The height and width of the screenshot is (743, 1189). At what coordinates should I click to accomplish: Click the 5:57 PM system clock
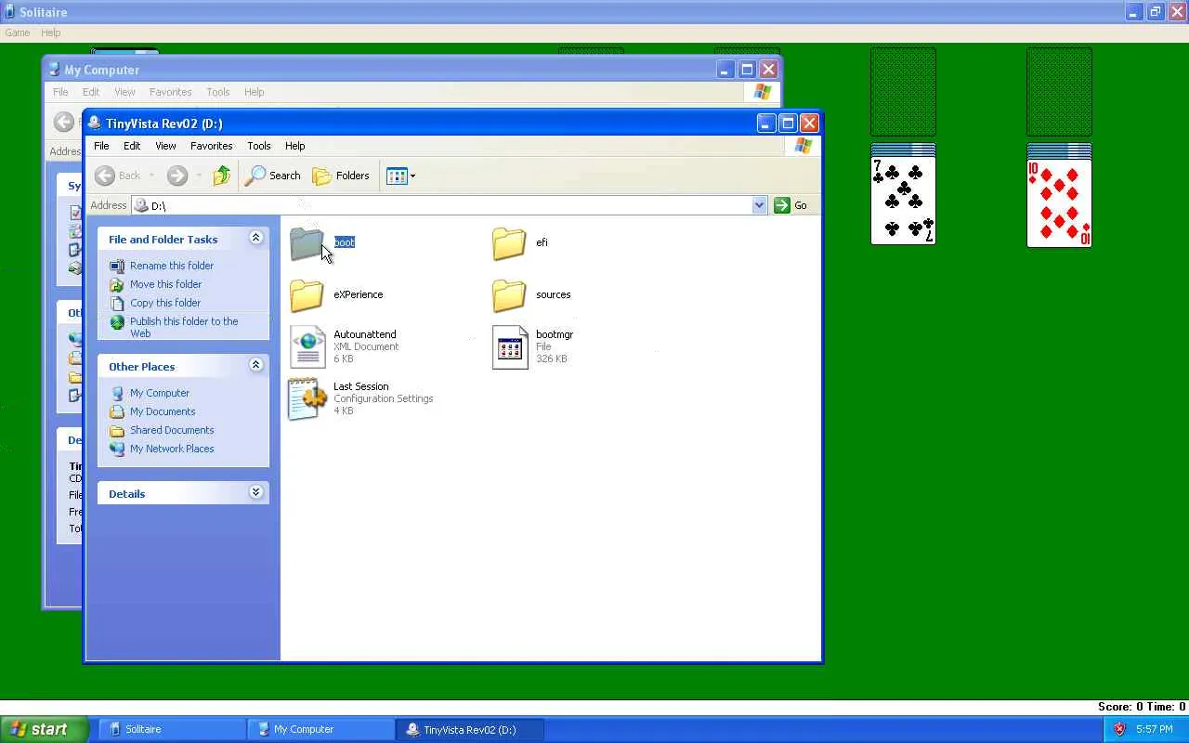tap(1154, 729)
